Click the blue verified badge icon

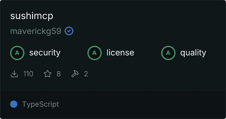(x=69, y=31)
